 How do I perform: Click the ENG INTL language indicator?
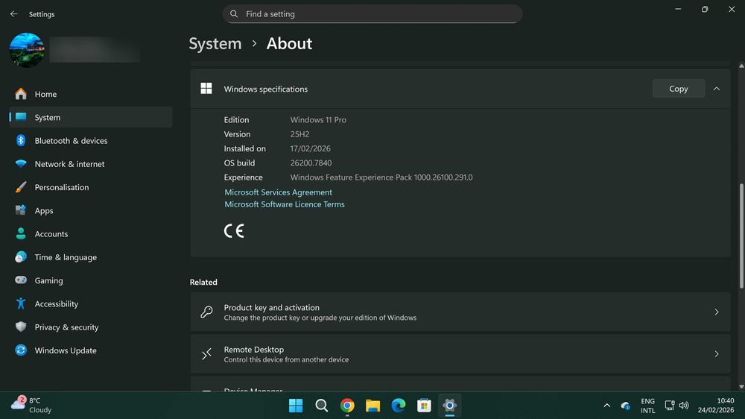(x=647, y=406)
